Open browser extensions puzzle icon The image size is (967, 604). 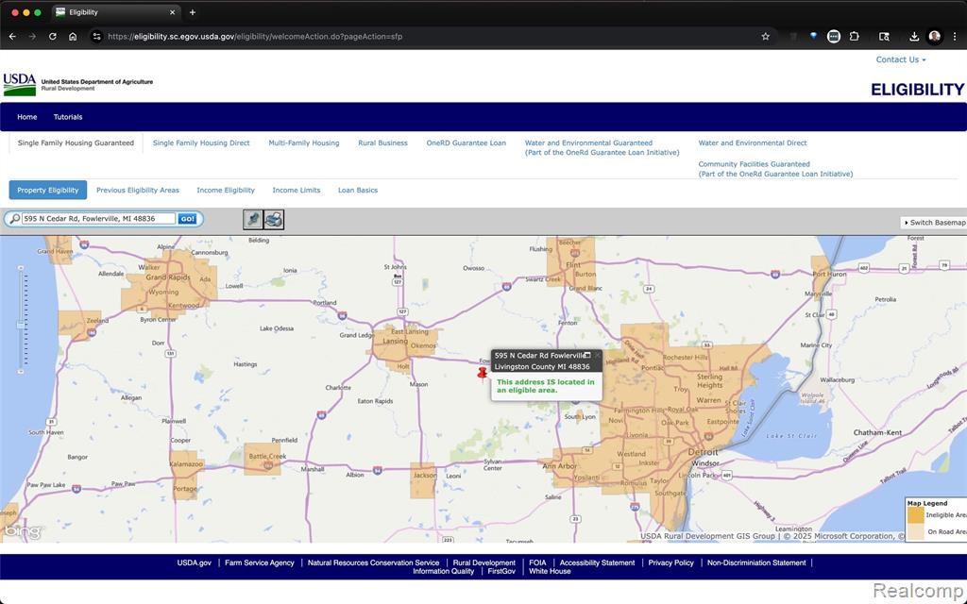point(854,37)
